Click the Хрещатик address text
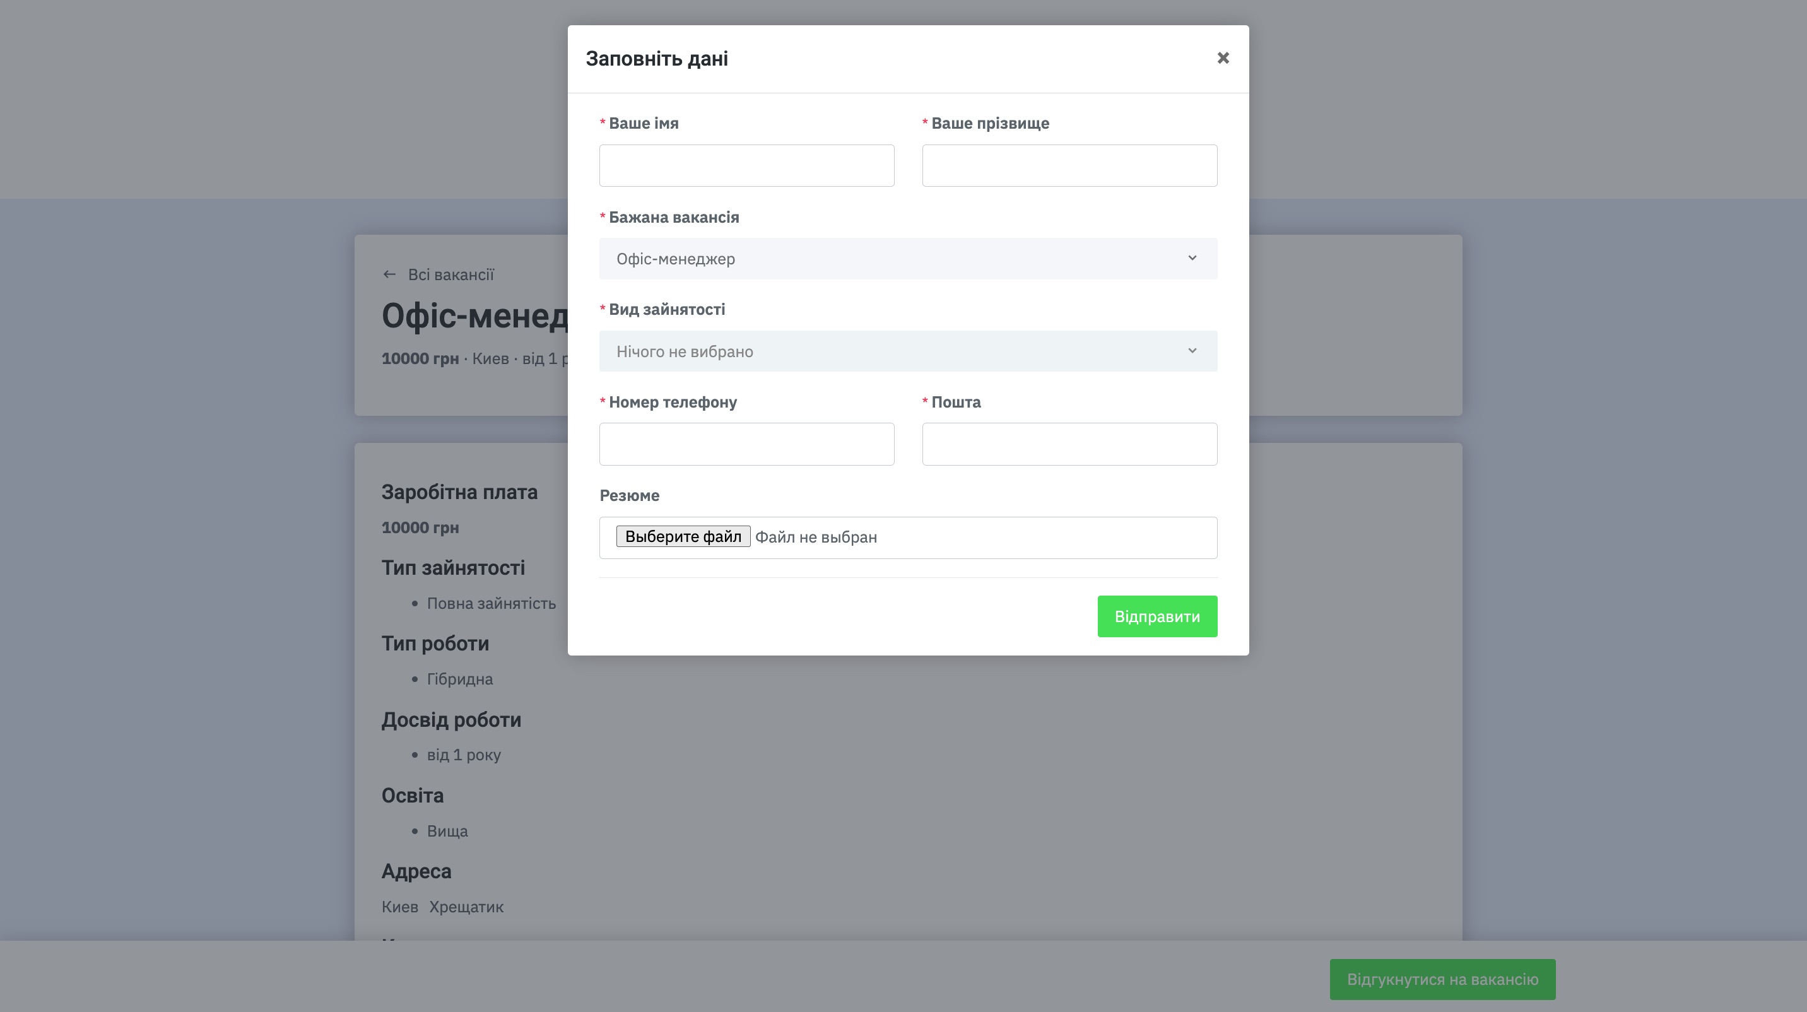The width and height of the screenshot is (1807, 1012). click(x=466, y=907)
